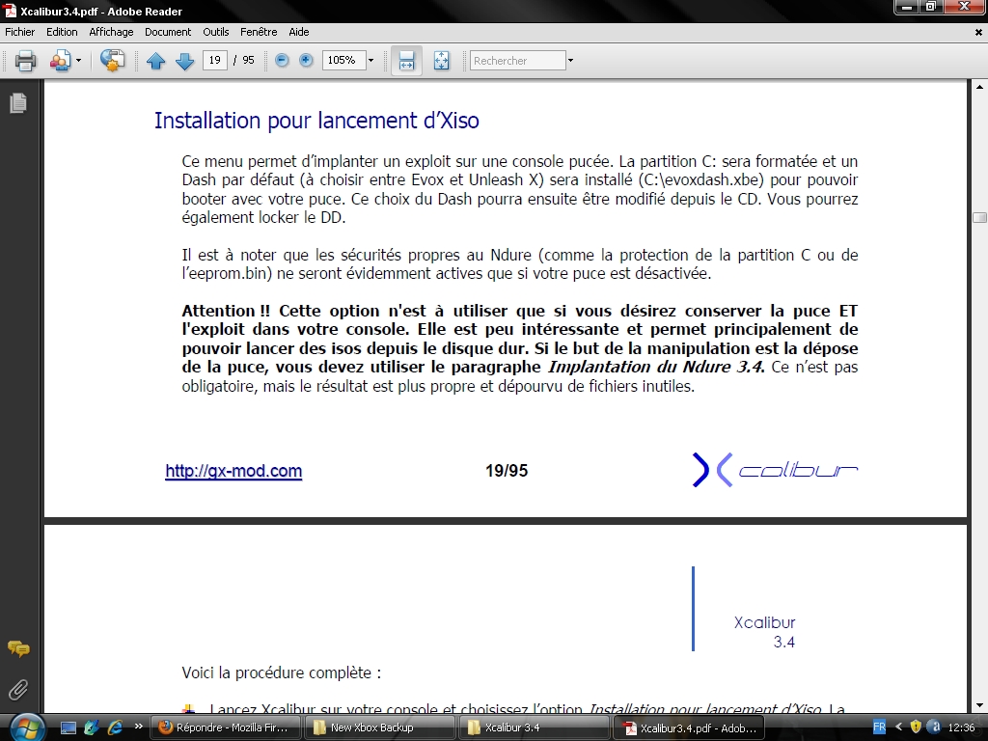This screenshot has width=988, height=741.
Task: Open the Edition menu
Action: (x=62, y=32)
